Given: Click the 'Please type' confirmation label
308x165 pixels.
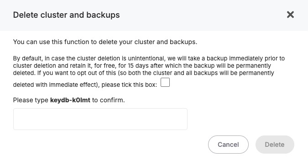Looking at the screenshot, I should click(x=69, y=100).
